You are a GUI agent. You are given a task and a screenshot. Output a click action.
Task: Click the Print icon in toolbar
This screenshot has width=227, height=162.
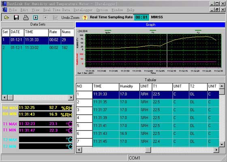tap(26, 17)
